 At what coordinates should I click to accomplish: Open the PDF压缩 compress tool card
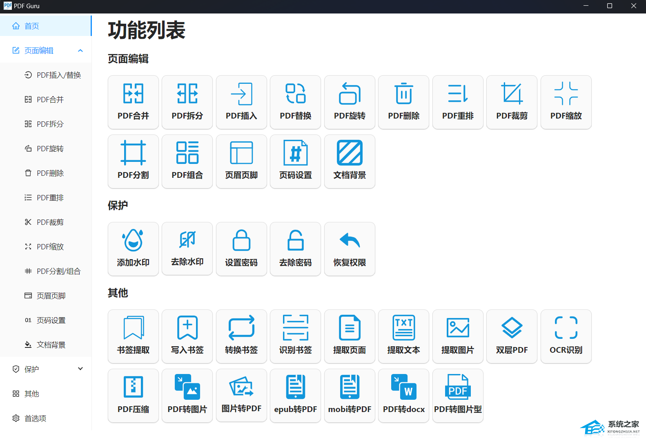(x=133, y=396)
